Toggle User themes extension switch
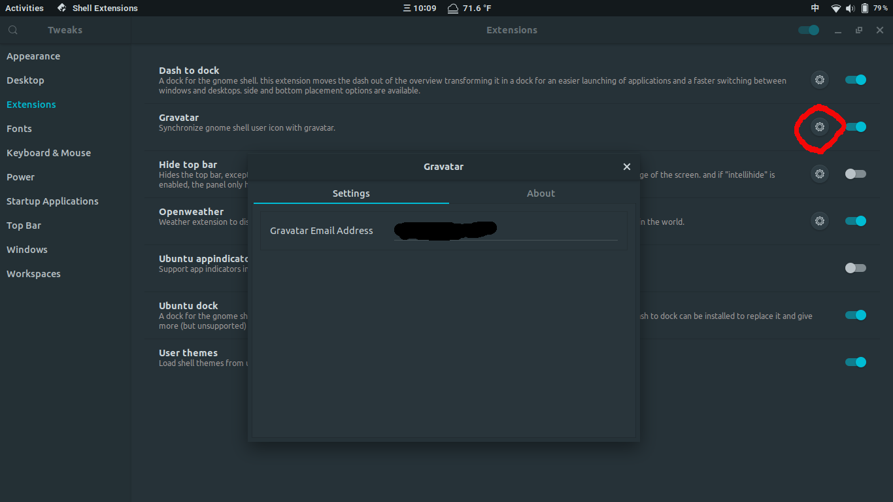 point(855,362)
